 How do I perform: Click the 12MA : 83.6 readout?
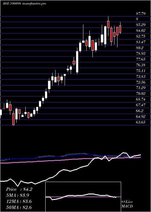tap(19, 201)
